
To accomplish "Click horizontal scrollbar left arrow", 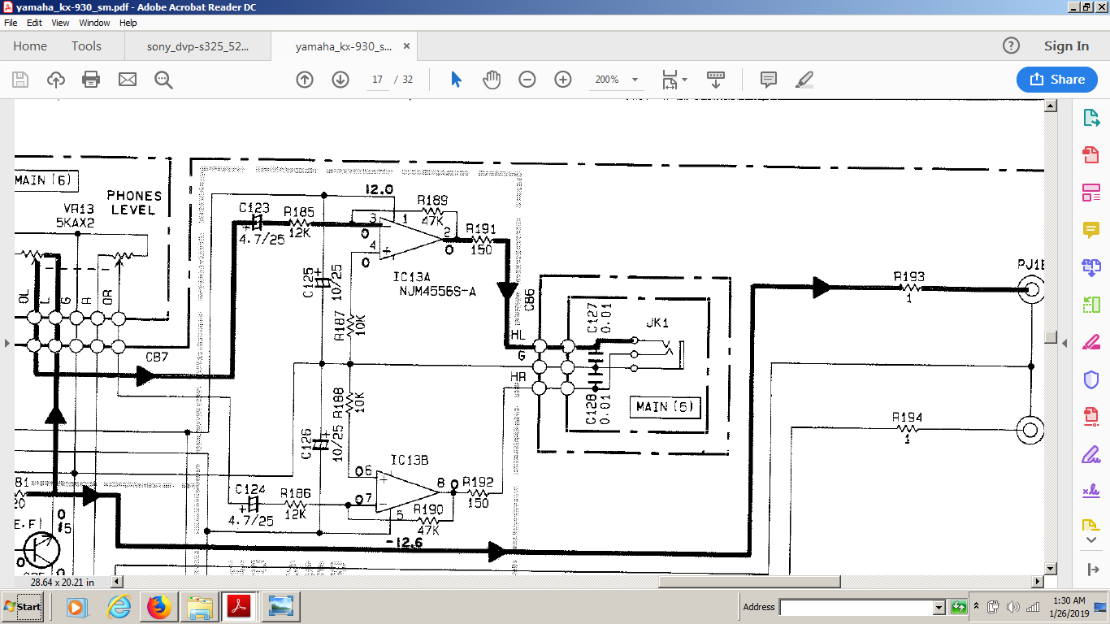I will tap(117, 581).
